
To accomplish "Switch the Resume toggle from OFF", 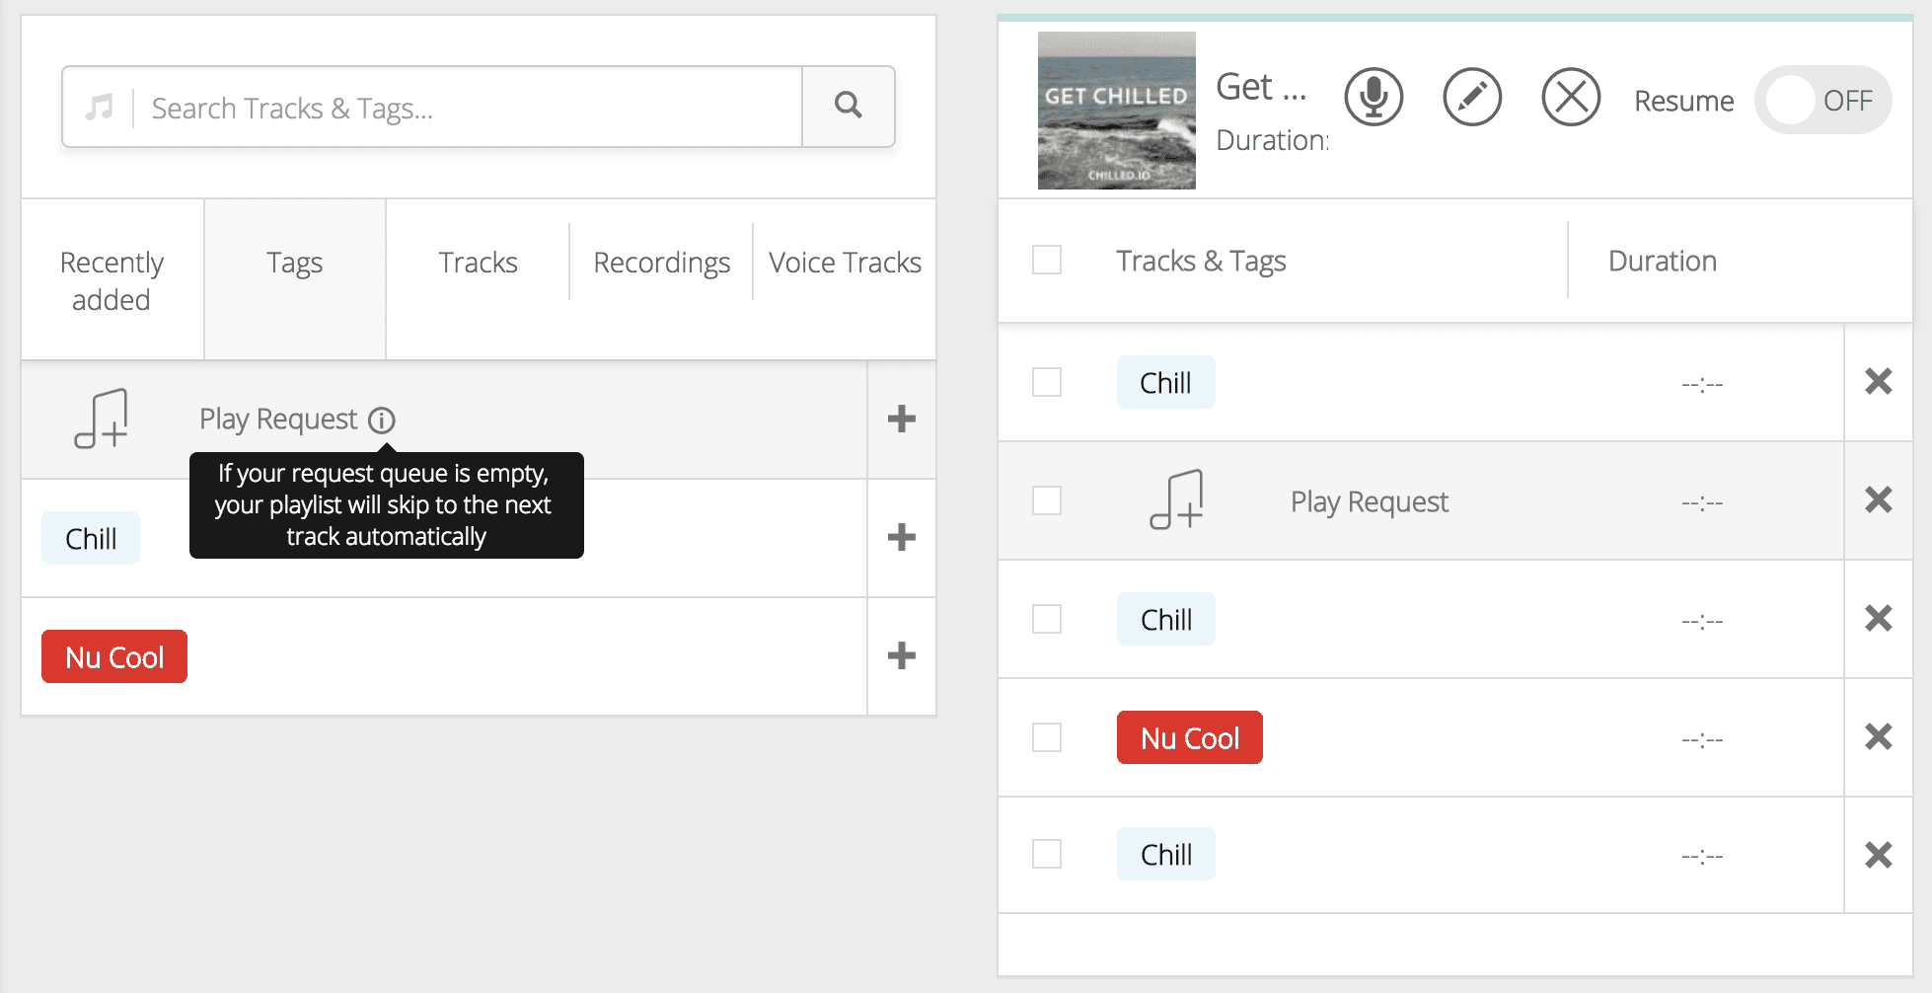I will click(x=1822, y=100).
